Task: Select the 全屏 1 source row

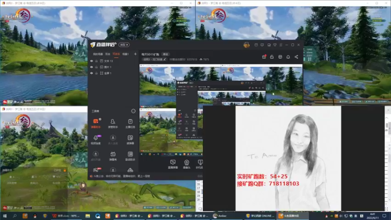Action: [113, 73]
